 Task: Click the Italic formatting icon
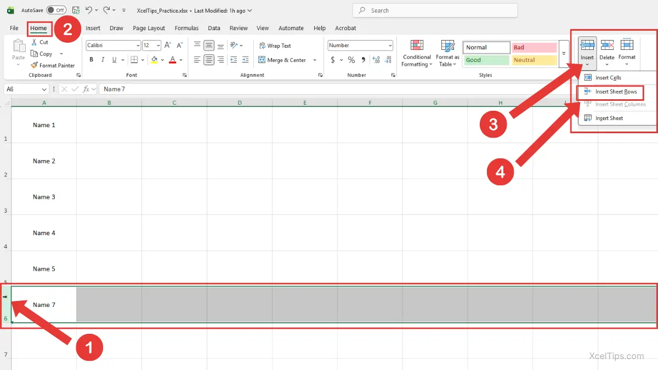pyautogui.click(x=102, y=60)
